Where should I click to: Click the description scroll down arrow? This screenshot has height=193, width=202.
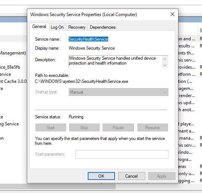coord(165,65)
